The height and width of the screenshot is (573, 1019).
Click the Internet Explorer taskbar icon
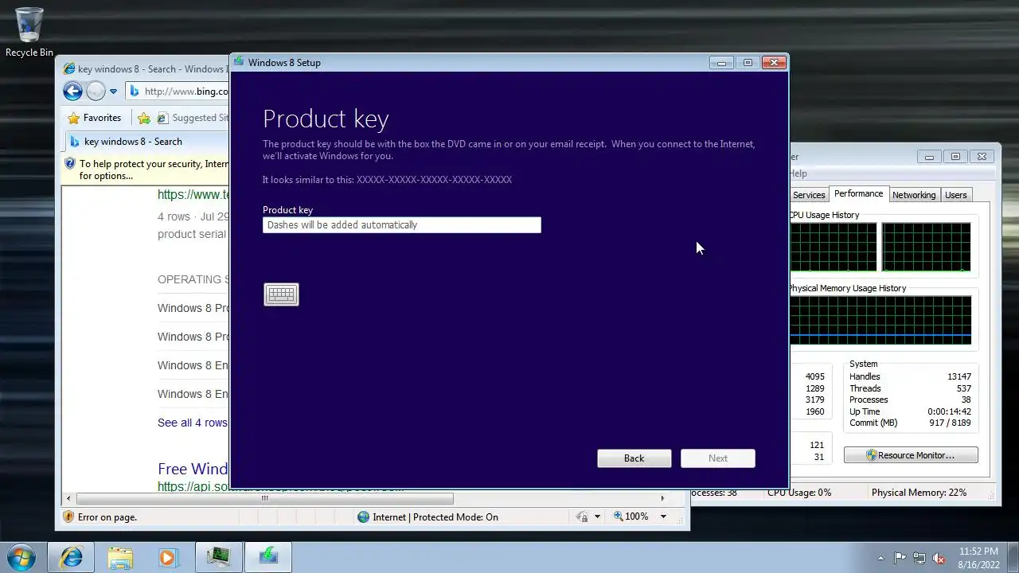[x=71, y=557]
